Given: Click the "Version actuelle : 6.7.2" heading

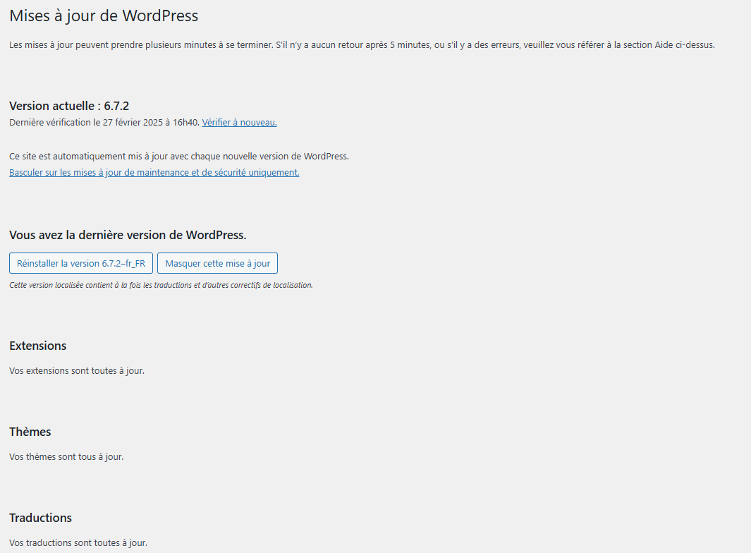Looking at the screenshot, I should pos(69,106).
